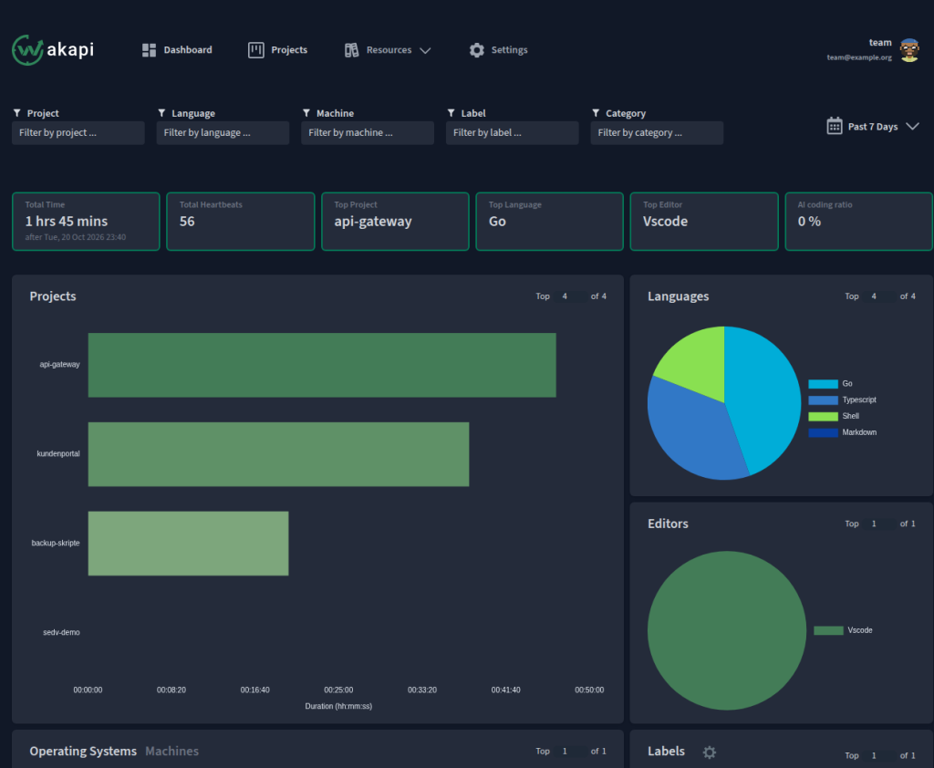934x768 pixels.
Task: Open the Past 7 Days range selector
Action: [873, 126]
